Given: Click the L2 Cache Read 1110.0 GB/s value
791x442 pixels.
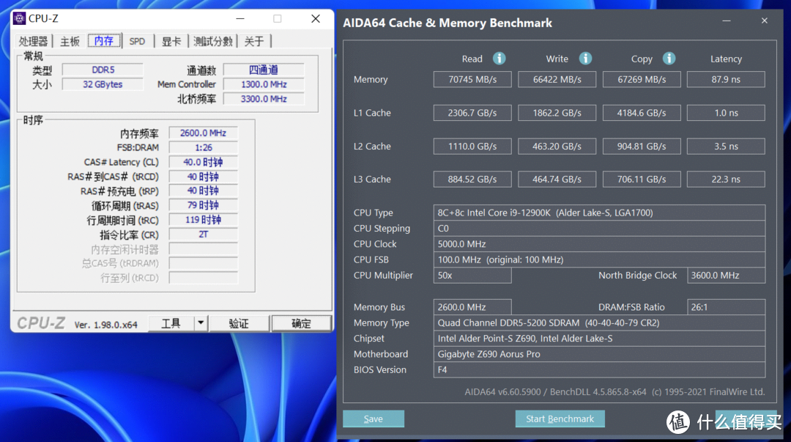Looking at the screenshot, I should 472,146.
